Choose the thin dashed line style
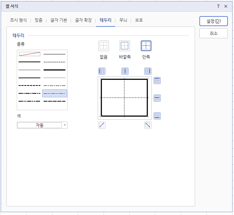Screen dimensions: 234x215 54,62
